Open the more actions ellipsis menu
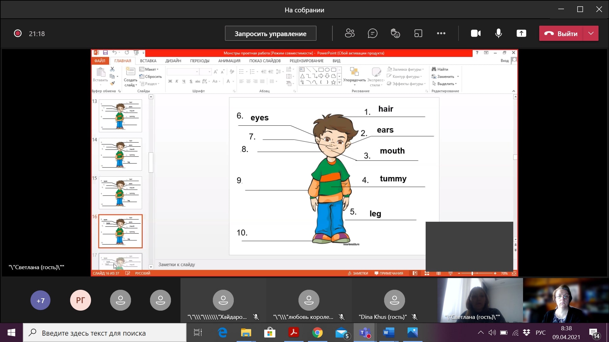This screenshot has height=342, width=609. pyautogui.click(x=441, y=33)
